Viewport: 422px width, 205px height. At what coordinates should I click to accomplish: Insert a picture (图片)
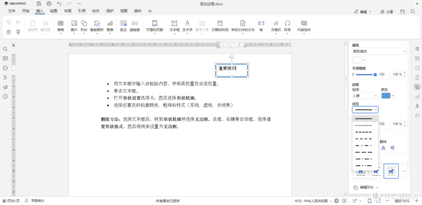point(74,27)
